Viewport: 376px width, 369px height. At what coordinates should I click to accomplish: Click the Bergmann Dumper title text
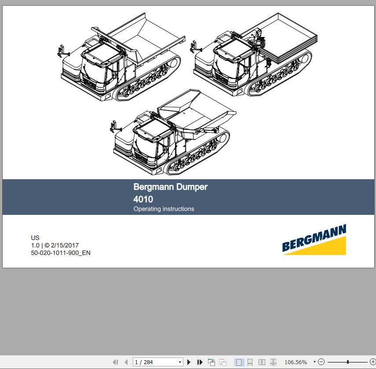click(170, 187)
